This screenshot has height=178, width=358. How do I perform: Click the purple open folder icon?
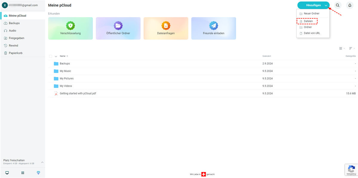pos(118,25)
